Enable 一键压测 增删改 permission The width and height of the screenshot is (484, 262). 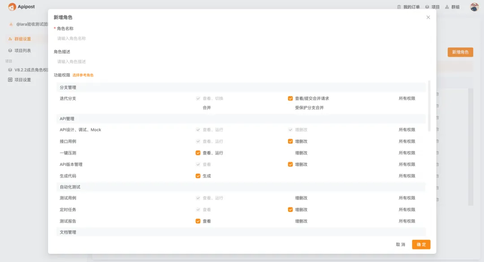(301, 153)
